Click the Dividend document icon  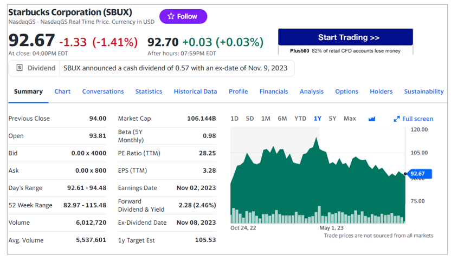pos(20,68)
